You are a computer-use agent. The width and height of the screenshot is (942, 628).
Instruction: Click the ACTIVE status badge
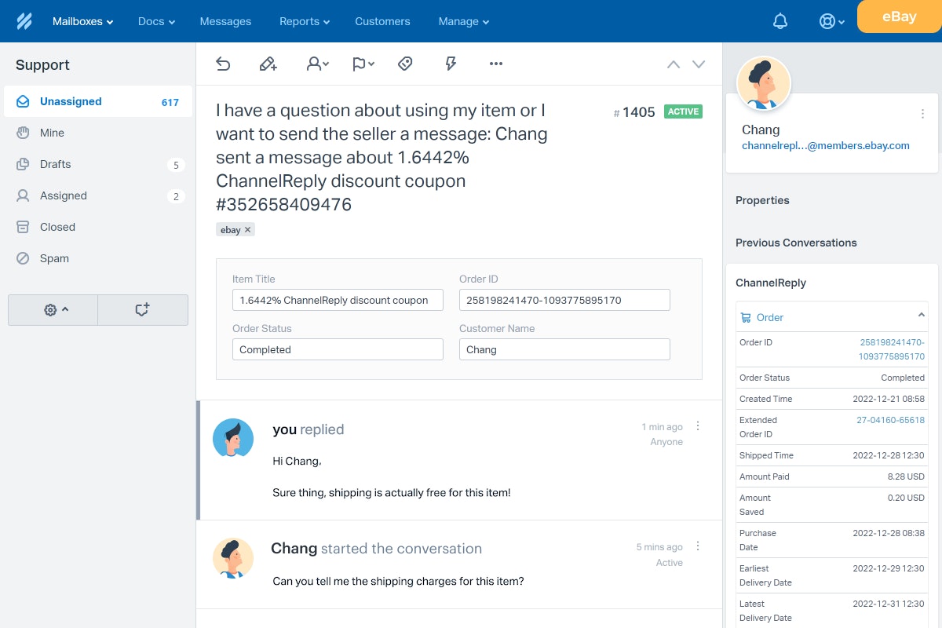click(683, 111)
